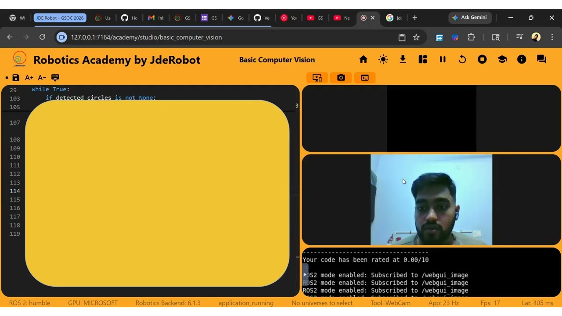Click 'No universes to select' status entry
562x316 pixels.
322,303
